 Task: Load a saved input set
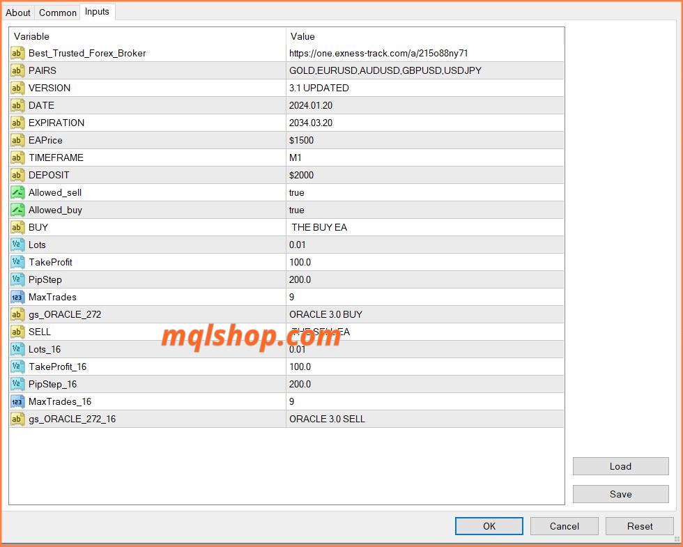point(620,466)
